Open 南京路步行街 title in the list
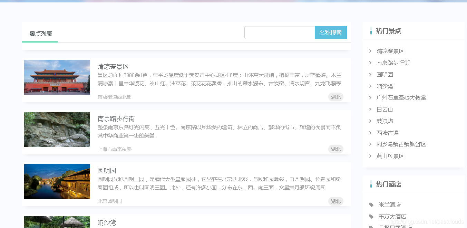Screen dimensions: 467x228 (116, 119)
